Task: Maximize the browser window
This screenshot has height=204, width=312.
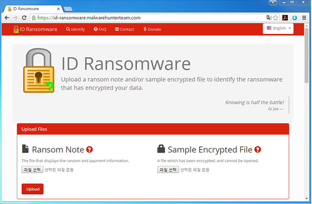Action: [x=292, y=2]
